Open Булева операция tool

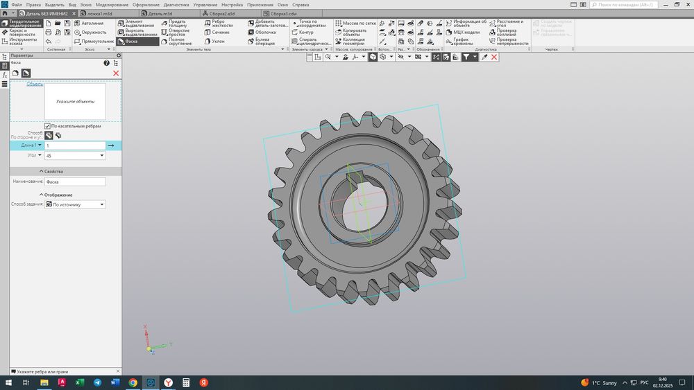[x=262, y=41]
